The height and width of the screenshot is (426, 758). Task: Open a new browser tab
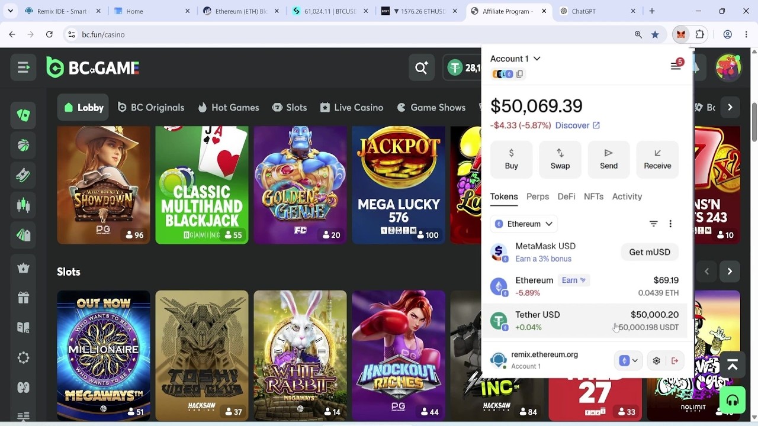652,11
